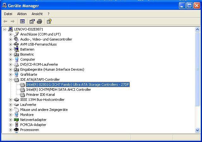202x142 pixels.
Task: Expand the Netzwerkadapter node
Action: click(x=10, y=120)
